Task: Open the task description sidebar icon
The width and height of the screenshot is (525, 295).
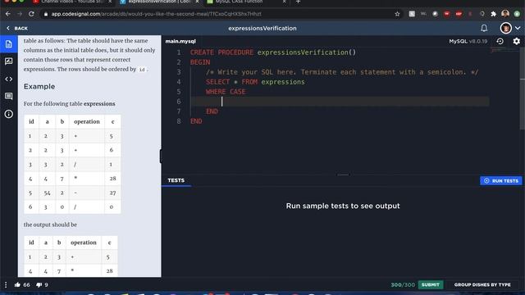Action: (x=9, y=44)
